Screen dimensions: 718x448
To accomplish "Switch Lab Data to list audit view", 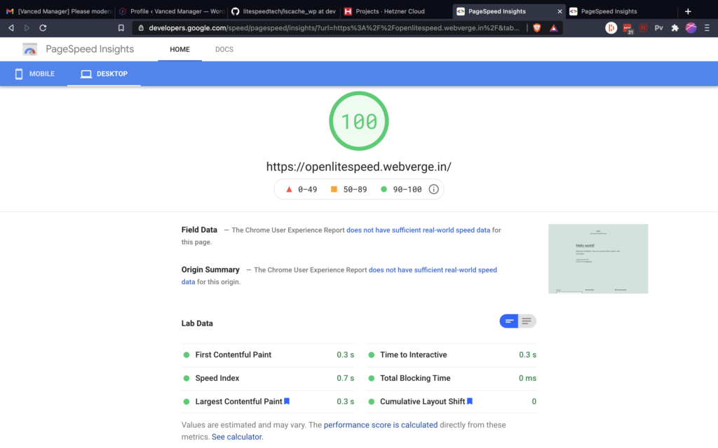I will (x=525, y=321).
